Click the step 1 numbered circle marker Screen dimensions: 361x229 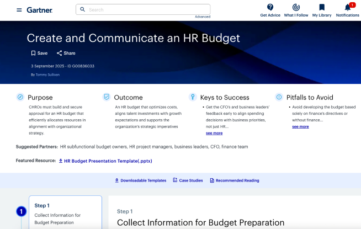[x=21, y=211]
